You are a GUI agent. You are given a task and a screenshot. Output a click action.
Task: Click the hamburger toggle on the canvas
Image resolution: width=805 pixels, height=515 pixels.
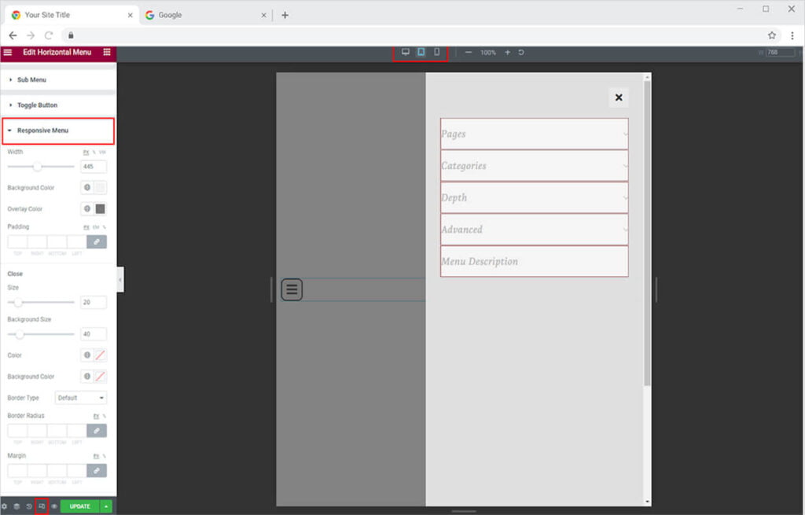(x=292, y=289)
